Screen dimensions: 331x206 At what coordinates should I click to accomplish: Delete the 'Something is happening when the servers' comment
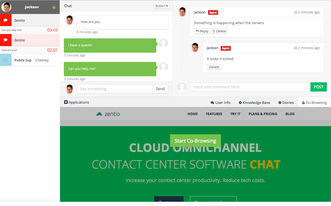[x=219, y=31]
